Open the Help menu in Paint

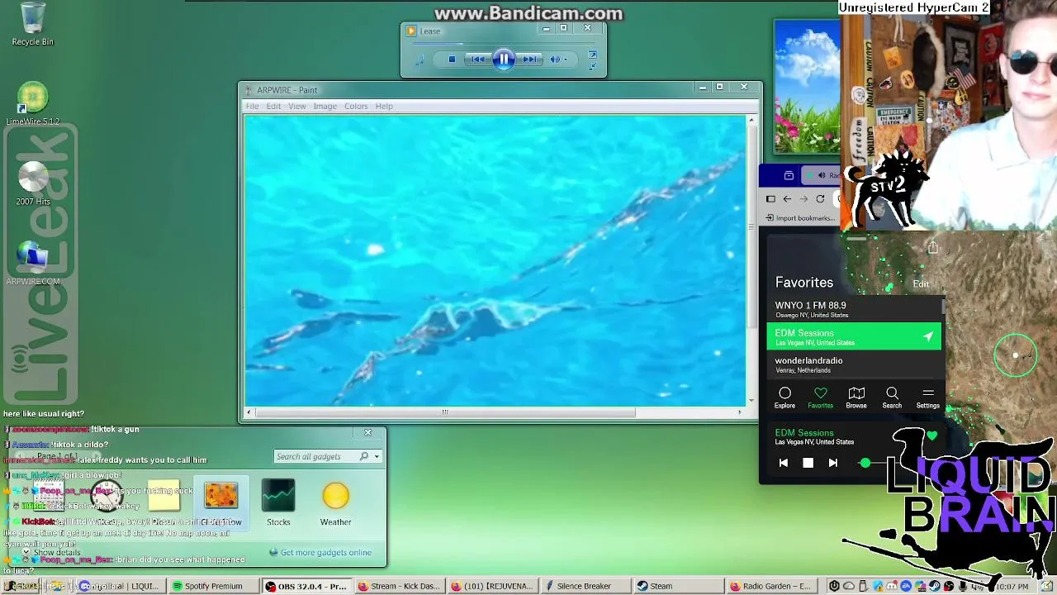click(x=384, y=106)
